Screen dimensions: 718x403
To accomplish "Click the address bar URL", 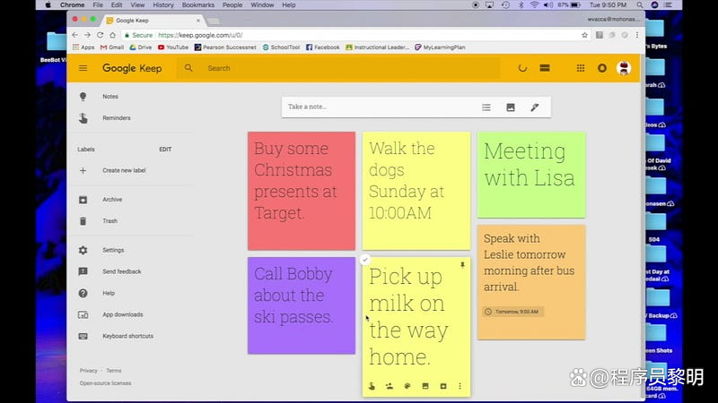I will (200, 35).
